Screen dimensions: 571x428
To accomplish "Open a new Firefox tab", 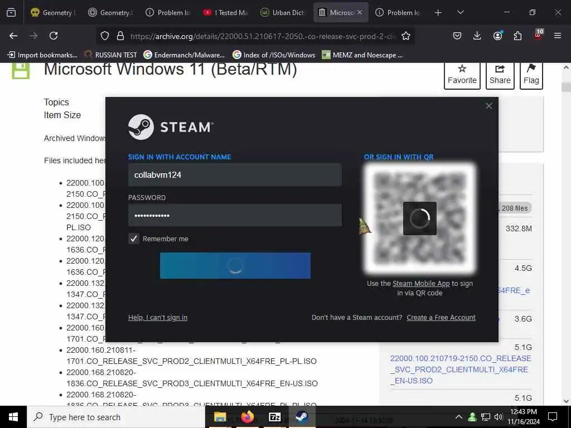I will click(438, 12).
